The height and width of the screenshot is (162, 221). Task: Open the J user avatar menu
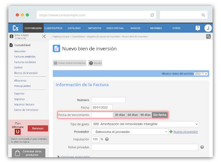click(x=208, y=28)
